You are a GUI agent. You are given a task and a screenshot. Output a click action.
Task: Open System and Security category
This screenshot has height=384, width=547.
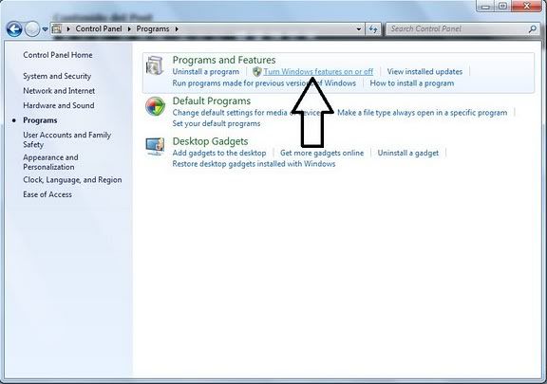pyautogui.click(x=57, y=76)
